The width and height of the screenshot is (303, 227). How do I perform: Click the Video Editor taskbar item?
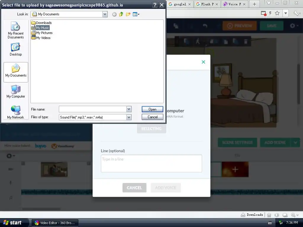(x=55, y=223)
